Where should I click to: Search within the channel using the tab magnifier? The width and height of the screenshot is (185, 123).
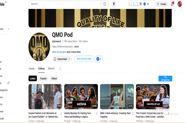[60, 69]
